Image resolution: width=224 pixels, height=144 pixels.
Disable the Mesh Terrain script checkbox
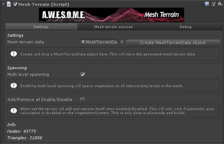[15, 4]
